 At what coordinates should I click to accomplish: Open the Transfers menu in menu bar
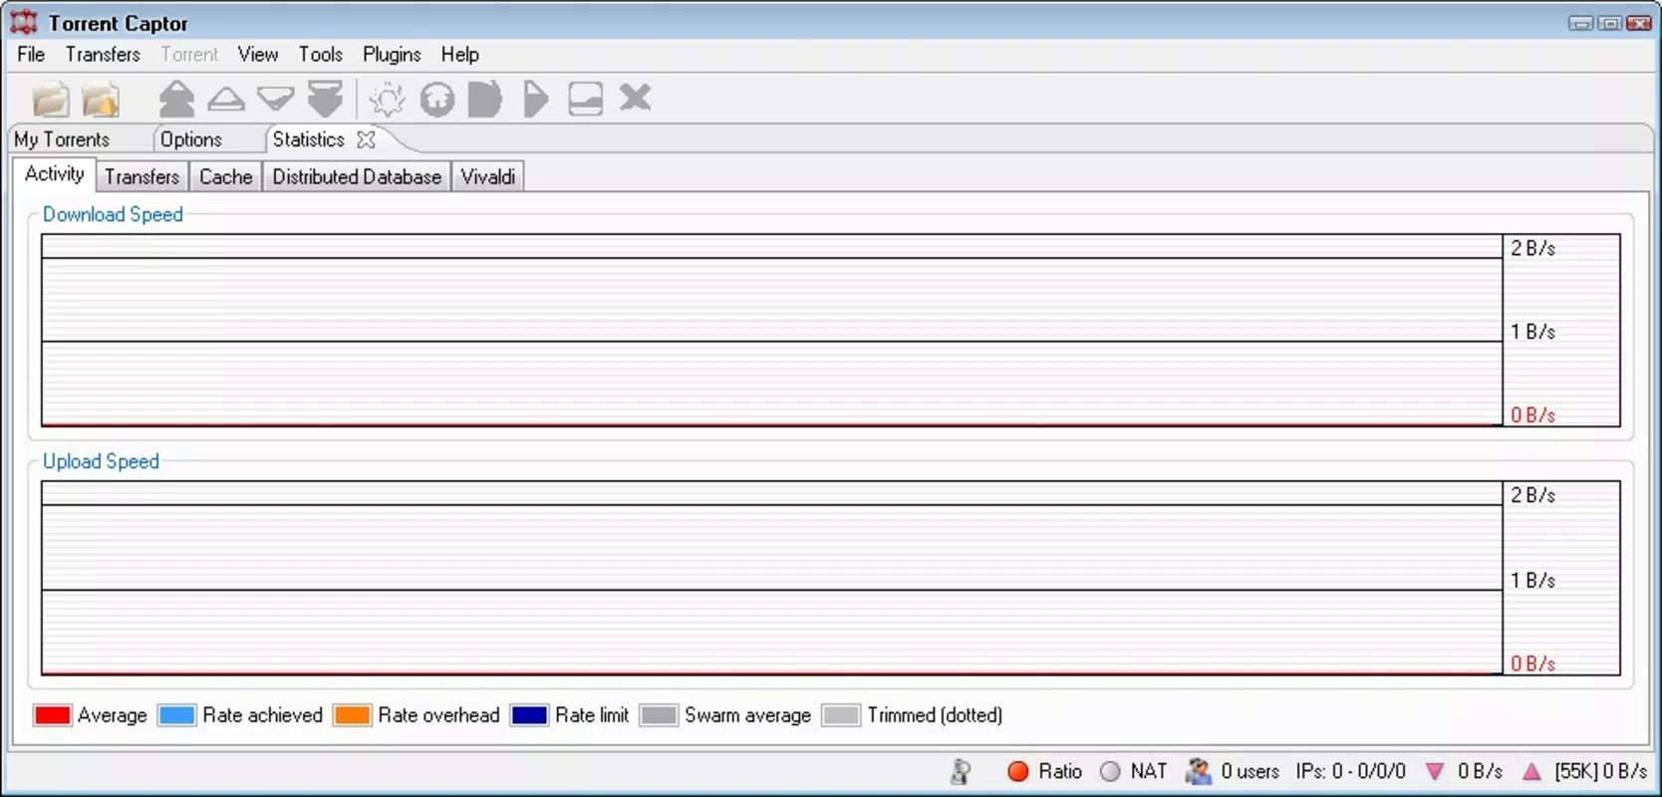tap(103, 54)
